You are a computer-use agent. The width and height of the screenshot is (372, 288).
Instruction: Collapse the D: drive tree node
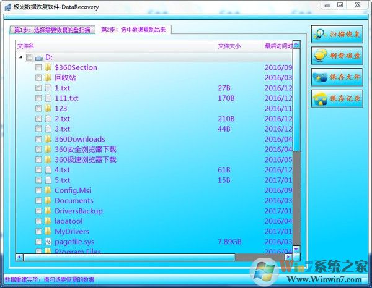tap(20, 57)
